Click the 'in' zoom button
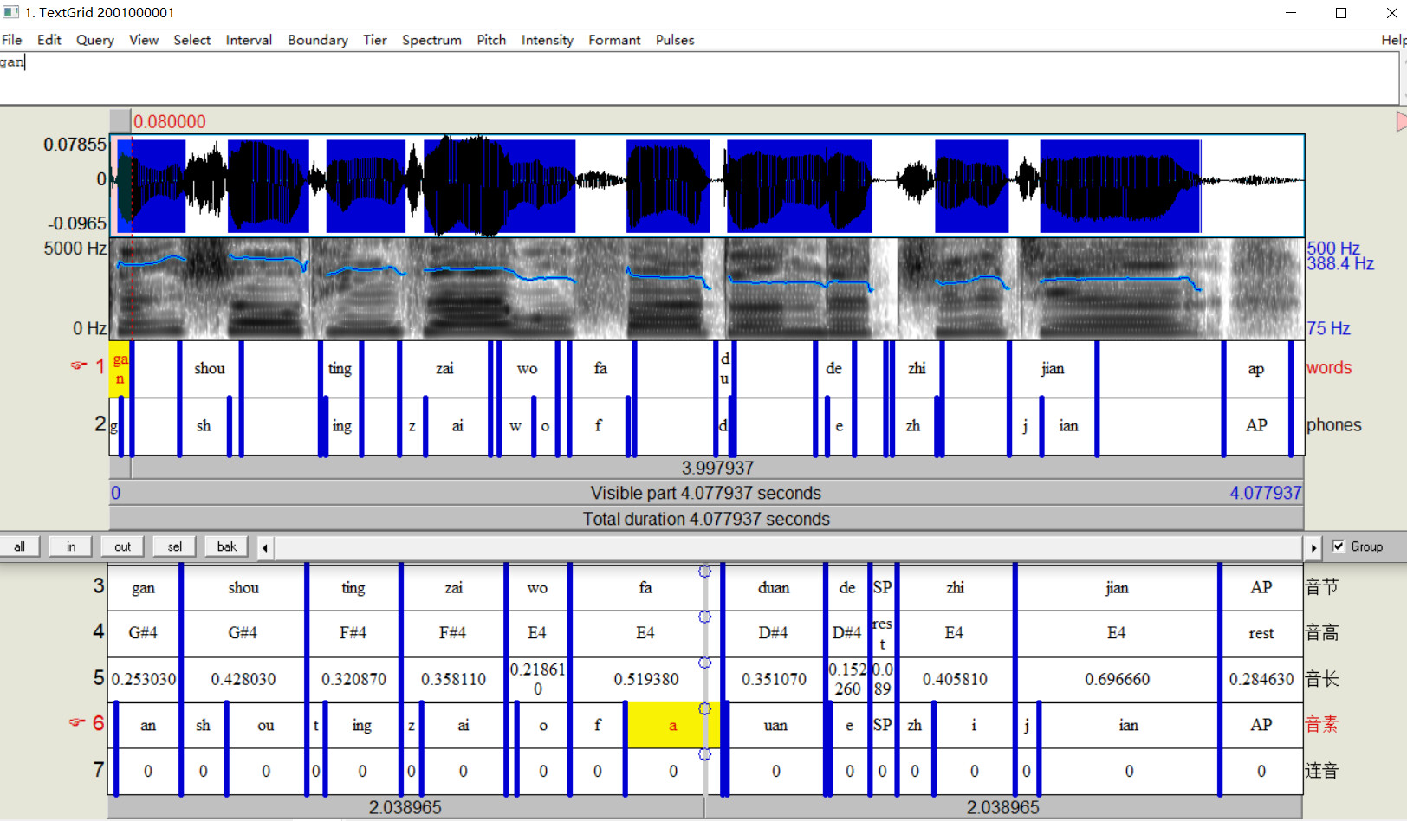 [71, 546]
